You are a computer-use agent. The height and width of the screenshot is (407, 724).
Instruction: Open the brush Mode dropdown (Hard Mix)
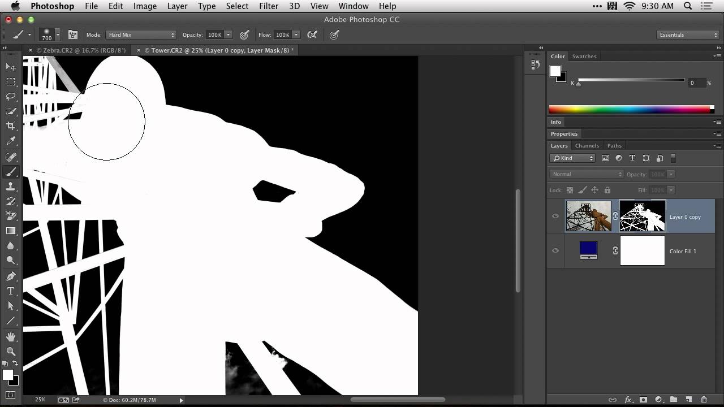141,34
